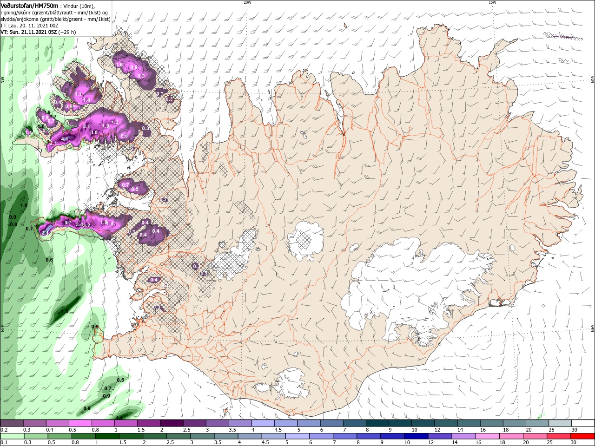The width and height of the screenshot is (595, 446).
Task: Select the white snow swatch labeled 30
Action: point(583,423)
